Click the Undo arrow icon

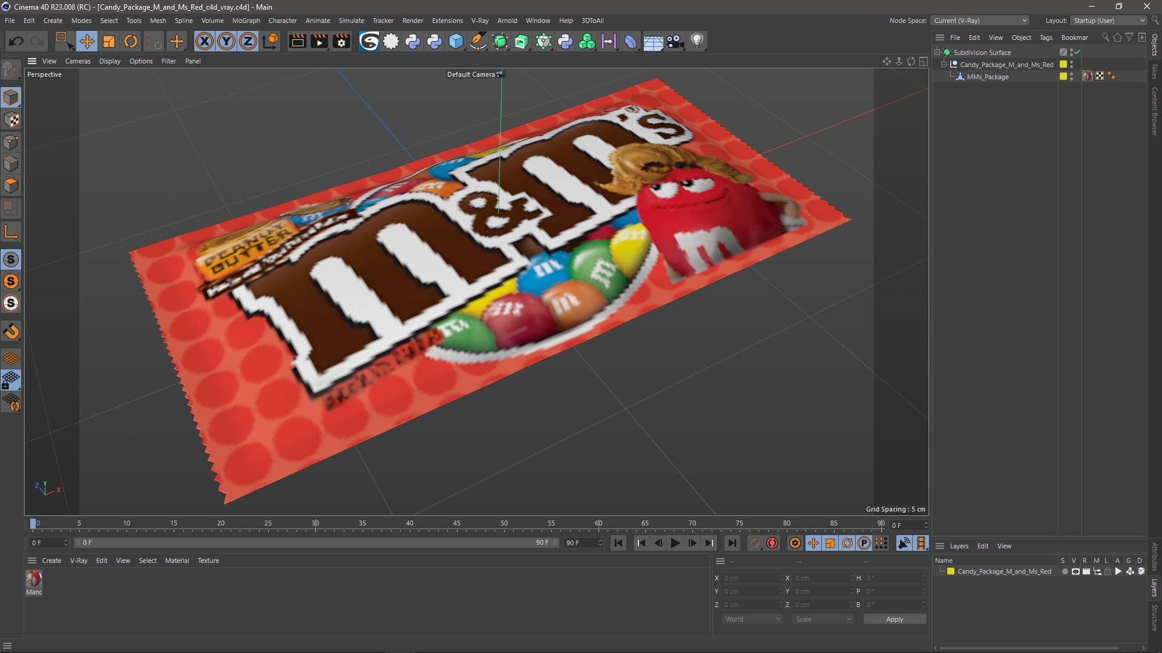point(16,41)
